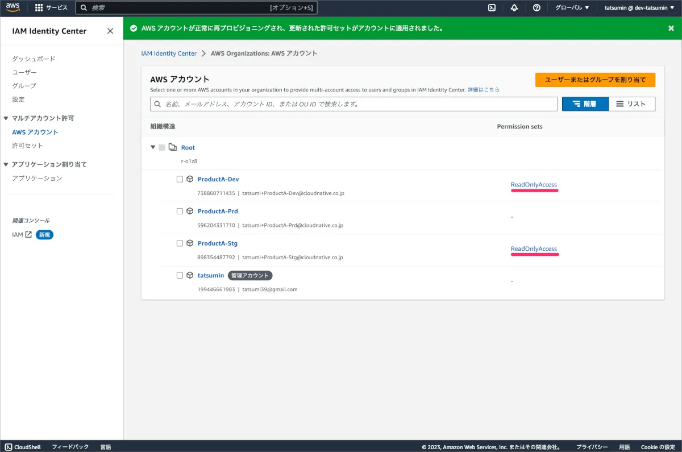Focus the account name filter field
The height and width of the screenshot is (452, 682).
(354, 104)
